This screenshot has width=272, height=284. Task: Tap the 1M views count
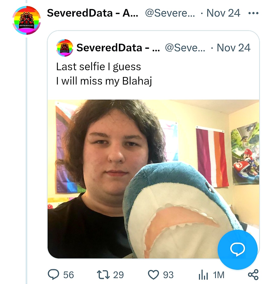click(219, 275)
